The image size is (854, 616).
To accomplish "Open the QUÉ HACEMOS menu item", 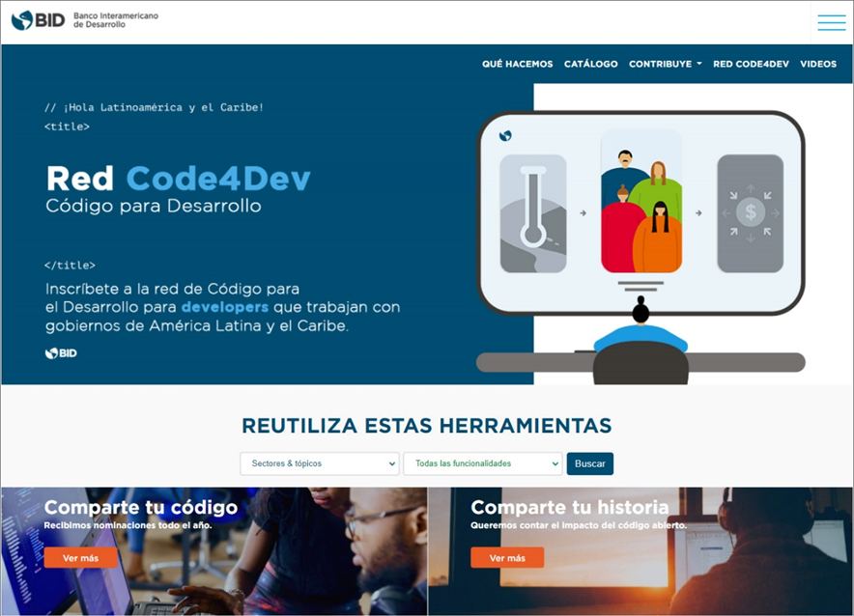I will (518, 64).
